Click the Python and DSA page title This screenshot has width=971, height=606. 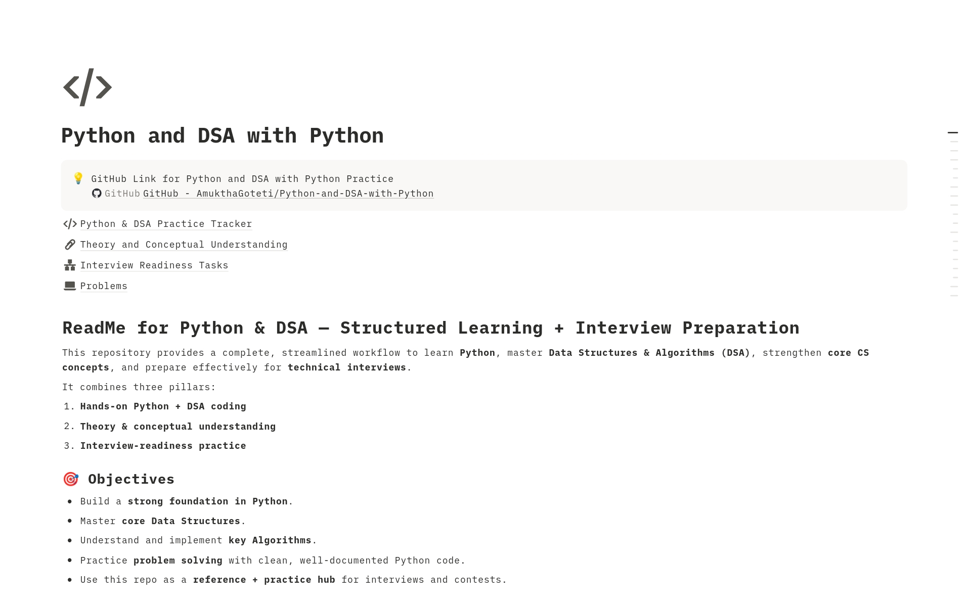(x=223, y=136)
